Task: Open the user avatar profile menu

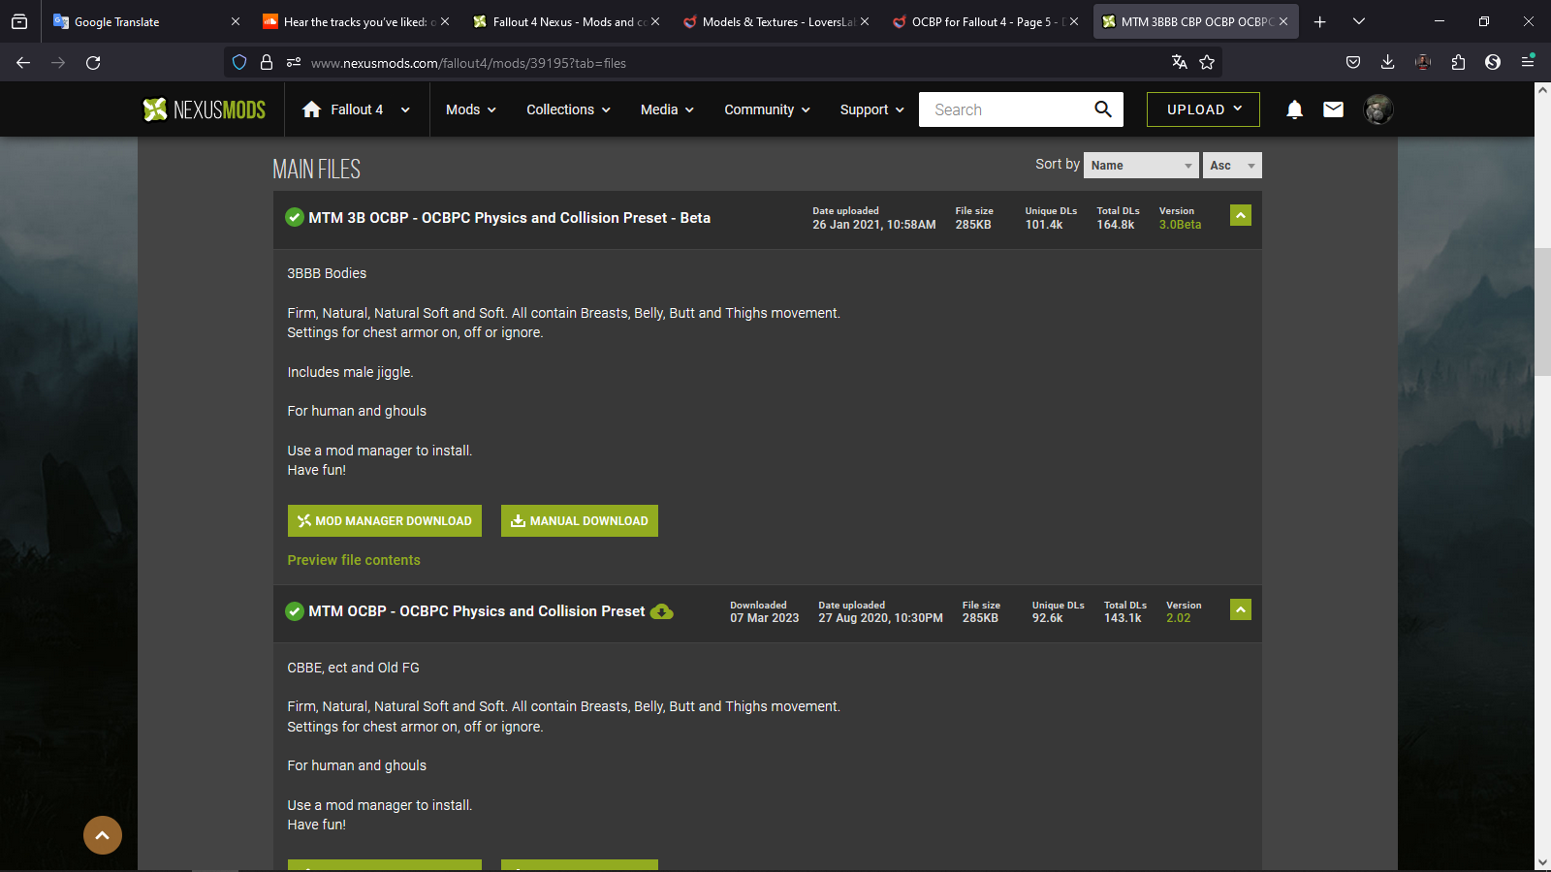Action: pyautogui.click(x=1378, y=109)
